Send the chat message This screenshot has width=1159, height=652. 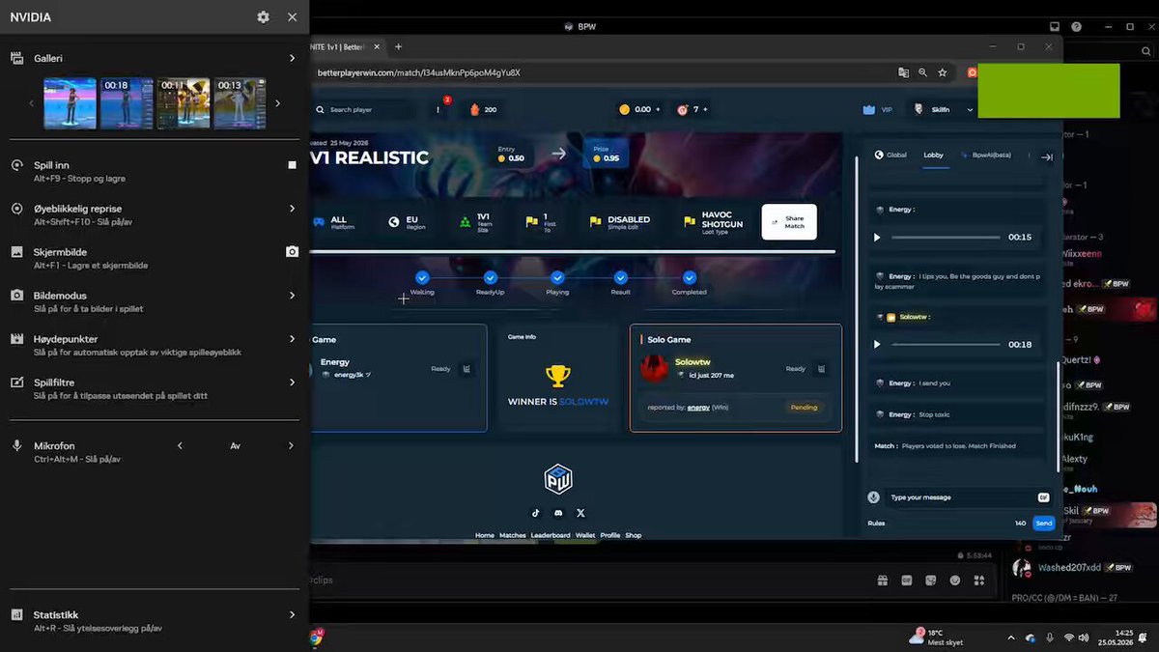(1043, 523)
